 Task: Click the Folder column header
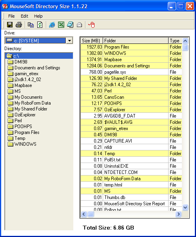(136, 41)
